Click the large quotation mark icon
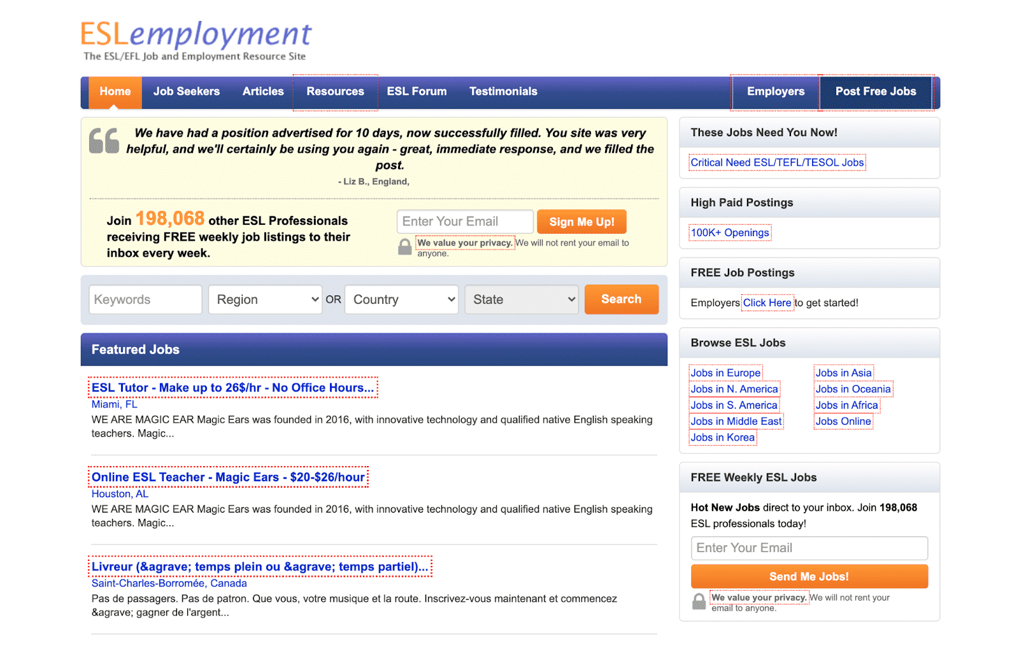This screenshot has height=645, width=1019. click(x=104, y=141)
